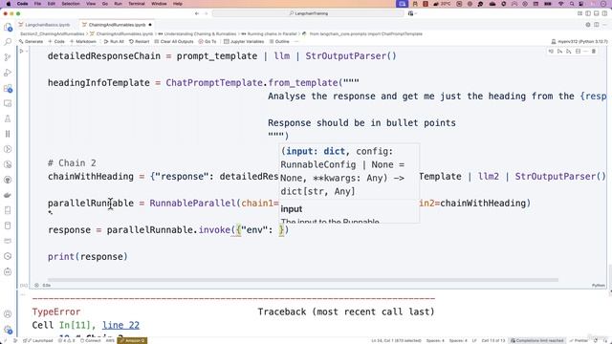Open macOS Spotlight search icon

tap(572, 4)
